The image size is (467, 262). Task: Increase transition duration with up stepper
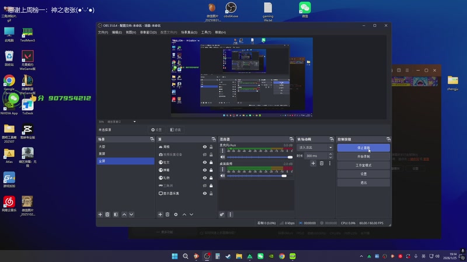[330, 154]
